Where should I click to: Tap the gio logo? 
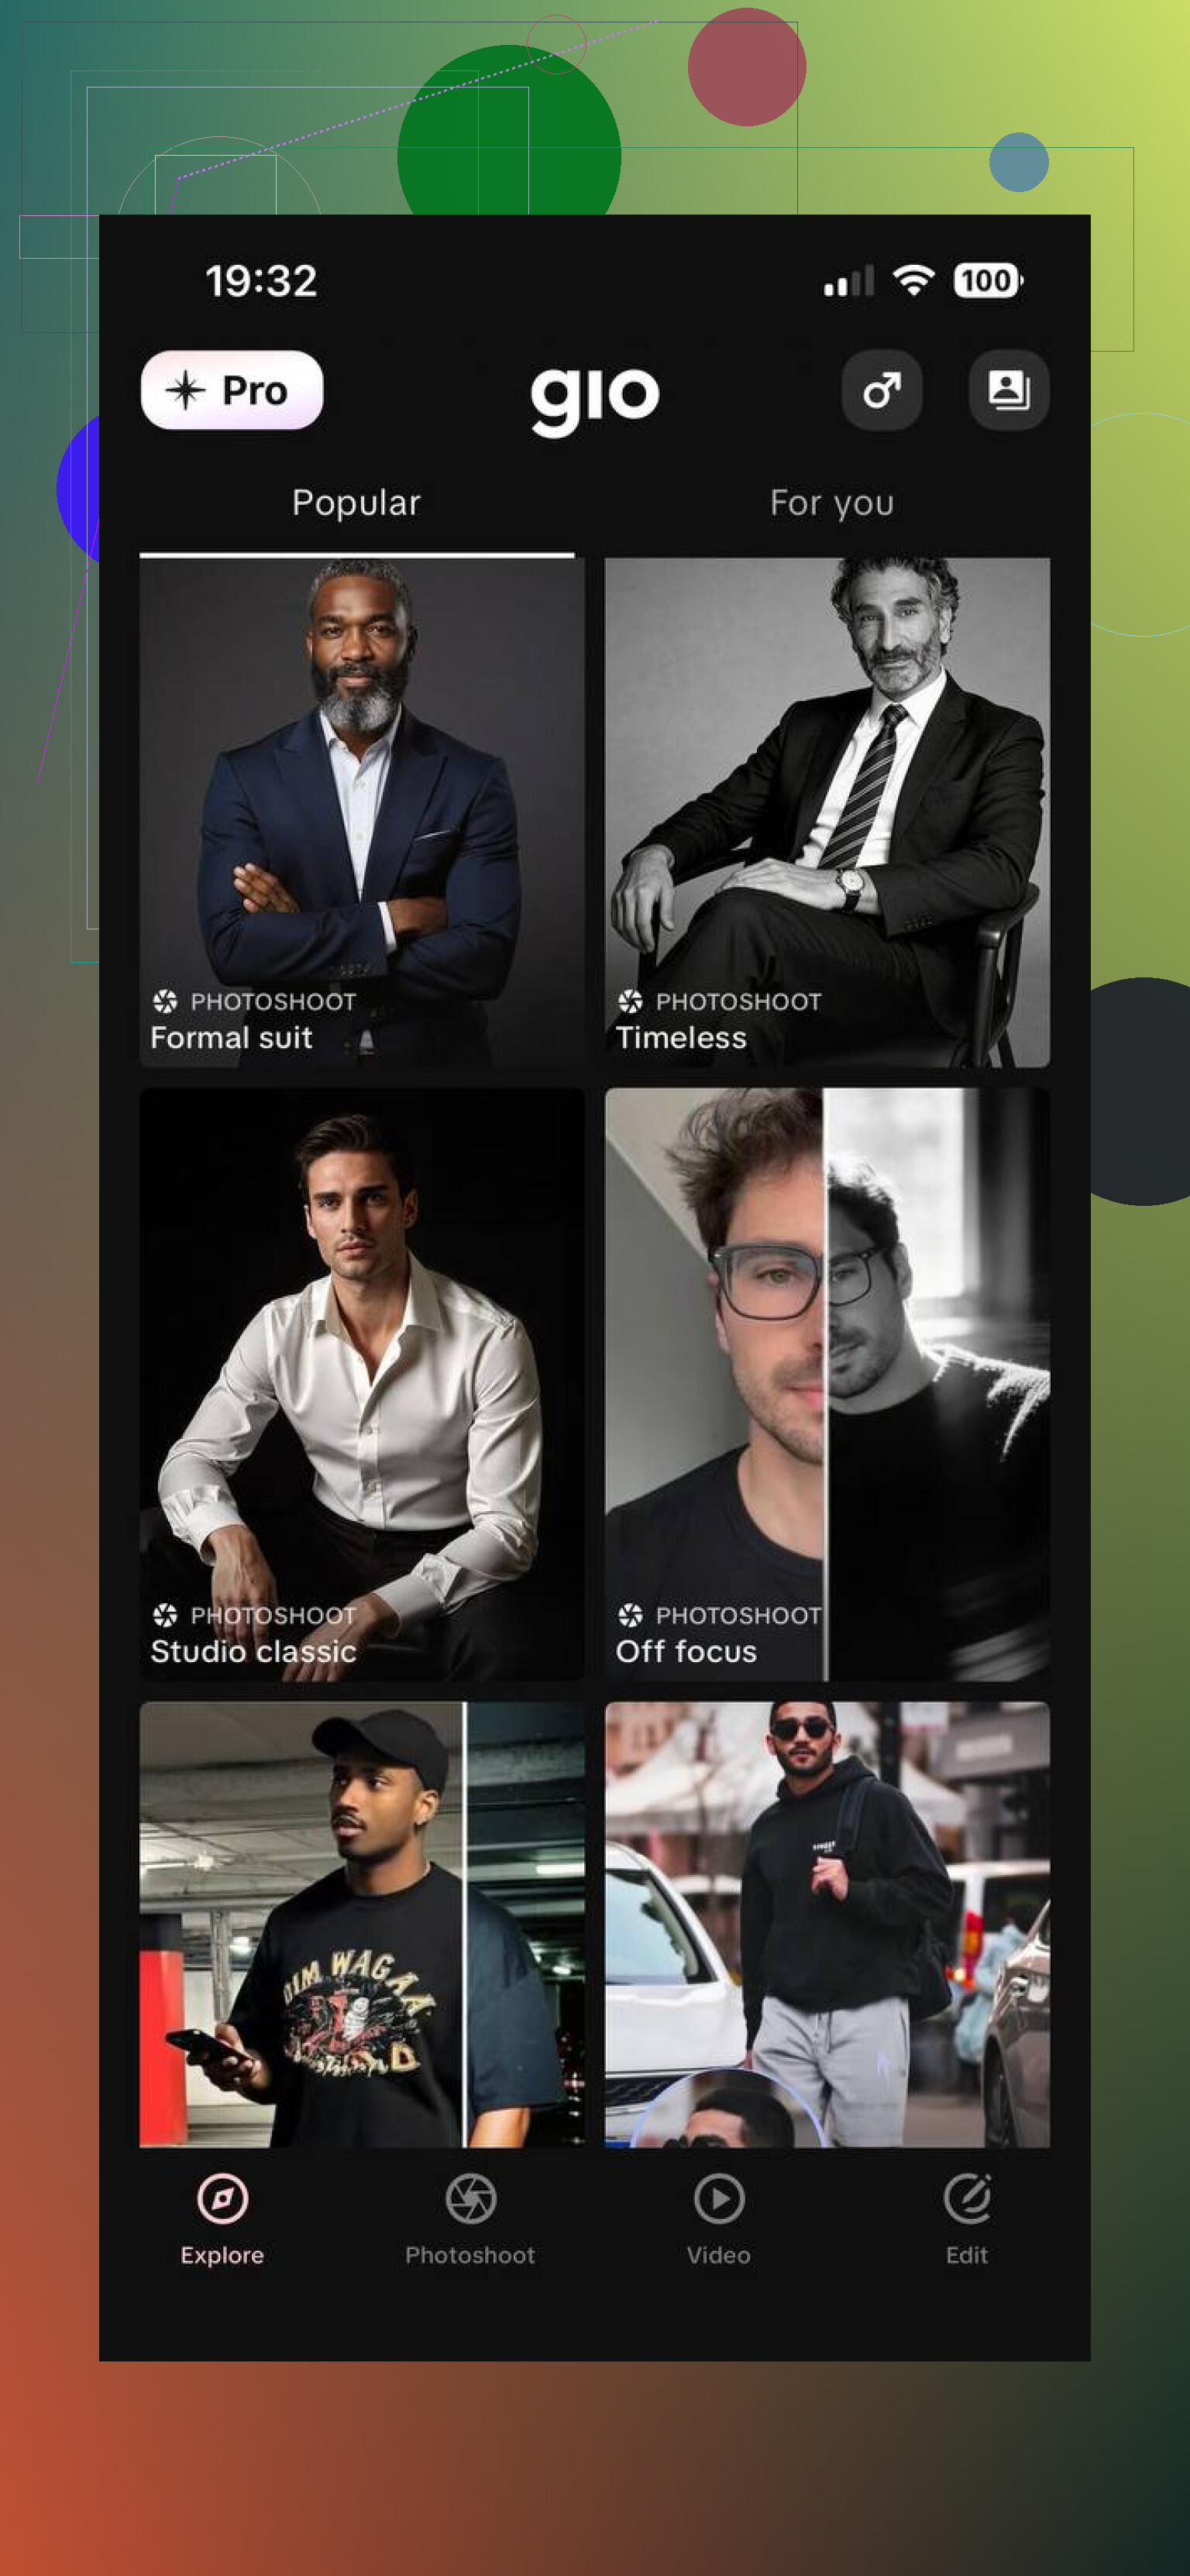tap(595, 399)
